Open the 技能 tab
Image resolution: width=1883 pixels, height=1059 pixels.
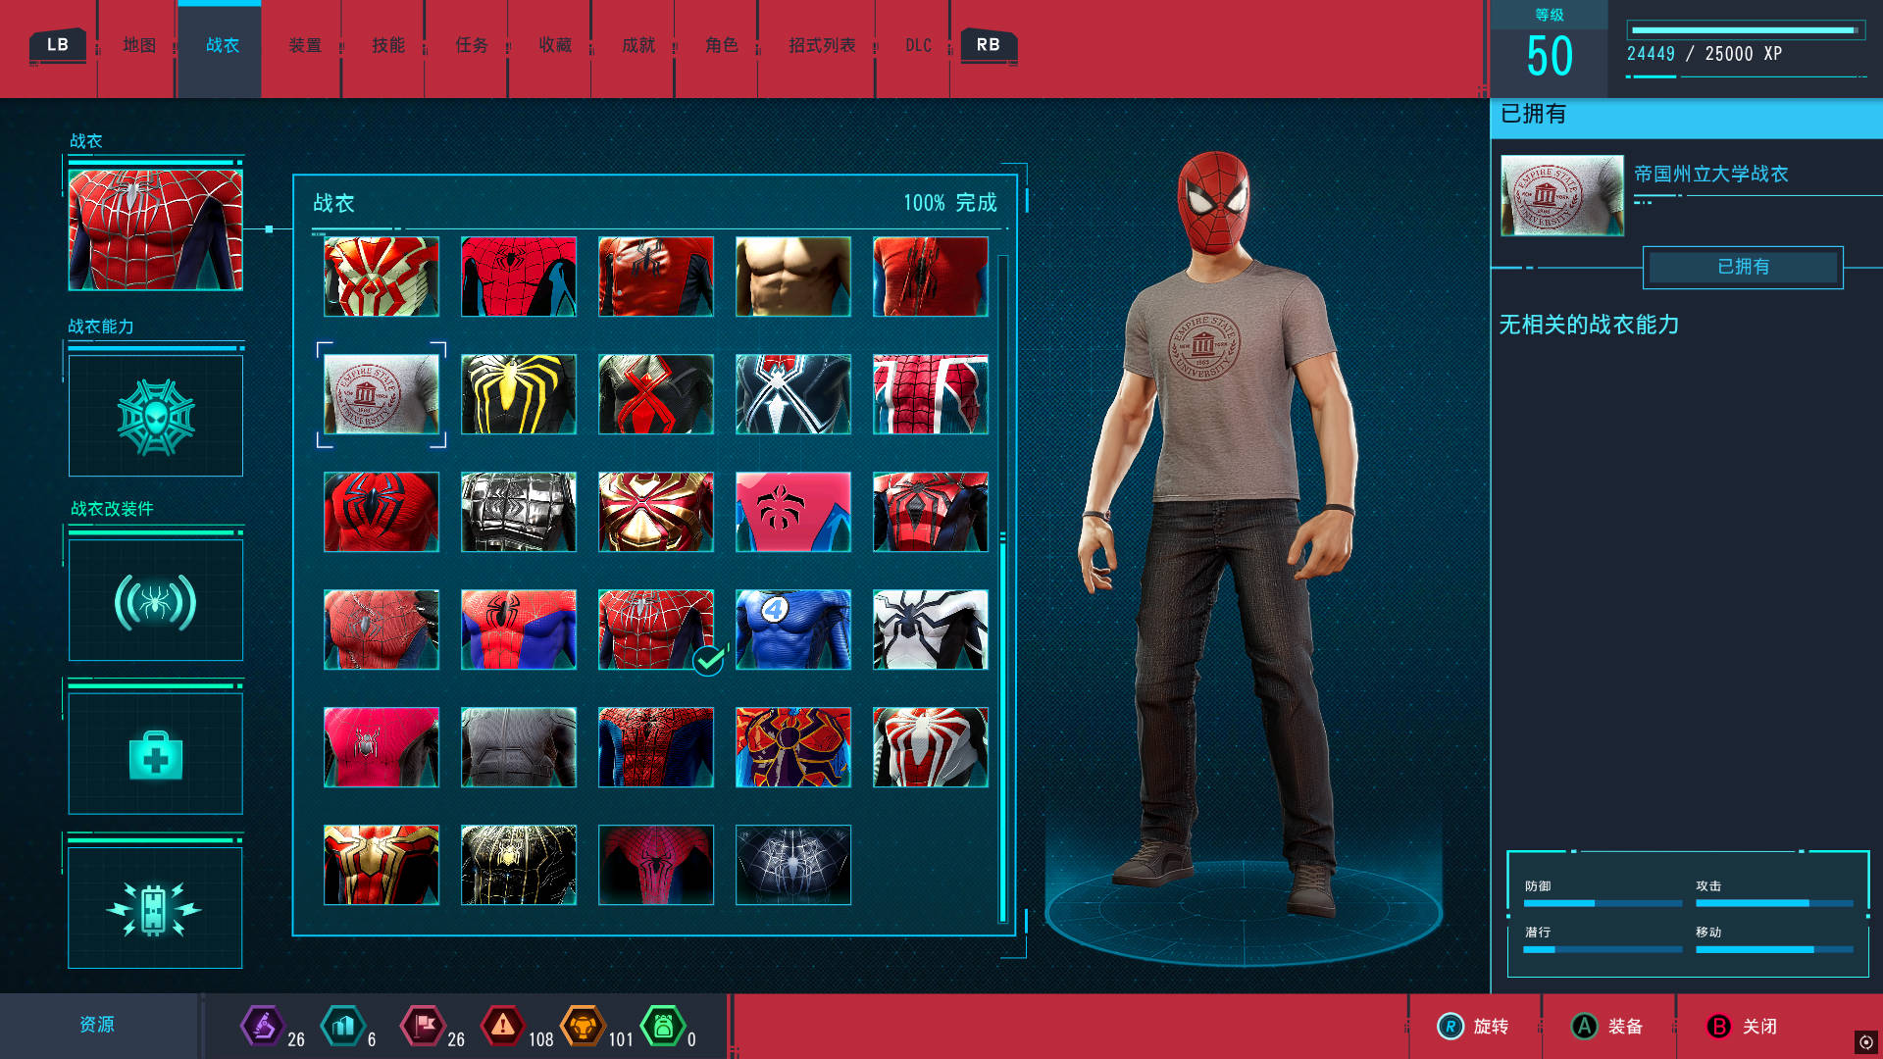pos(388,45)
